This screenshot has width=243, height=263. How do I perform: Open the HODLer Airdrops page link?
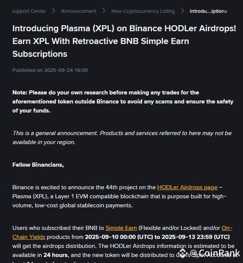(187, 187)
